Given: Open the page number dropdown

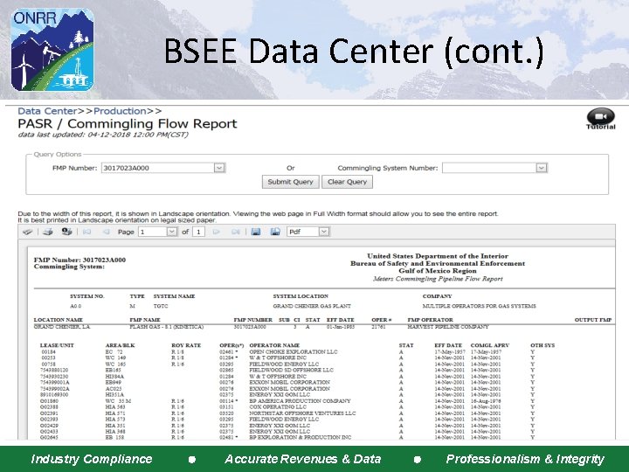Looking at the screenshot, I should [x=171, y=232].
